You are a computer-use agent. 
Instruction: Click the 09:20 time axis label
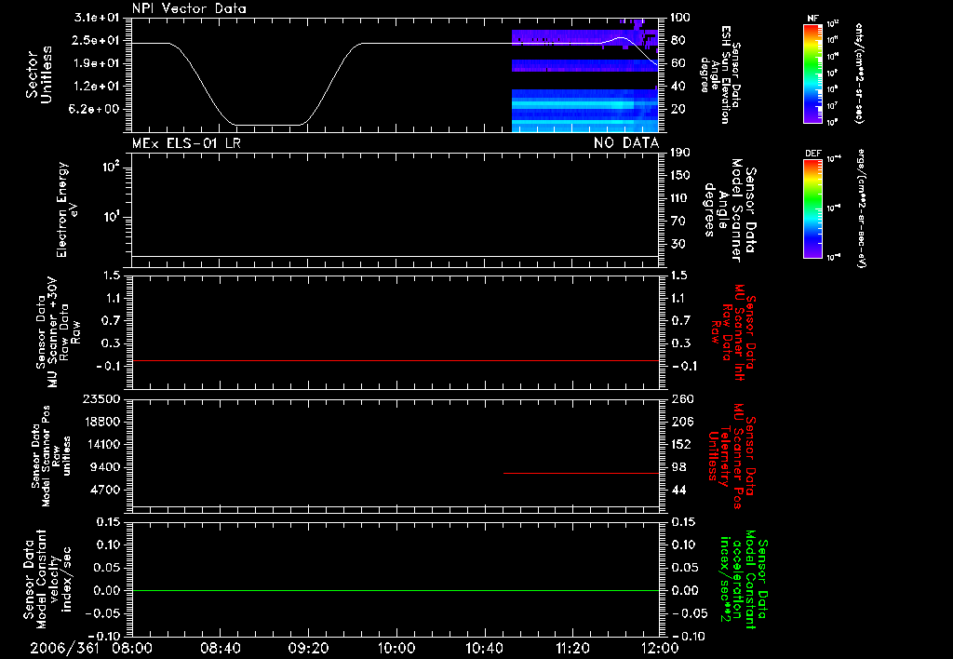click(309, 648)
